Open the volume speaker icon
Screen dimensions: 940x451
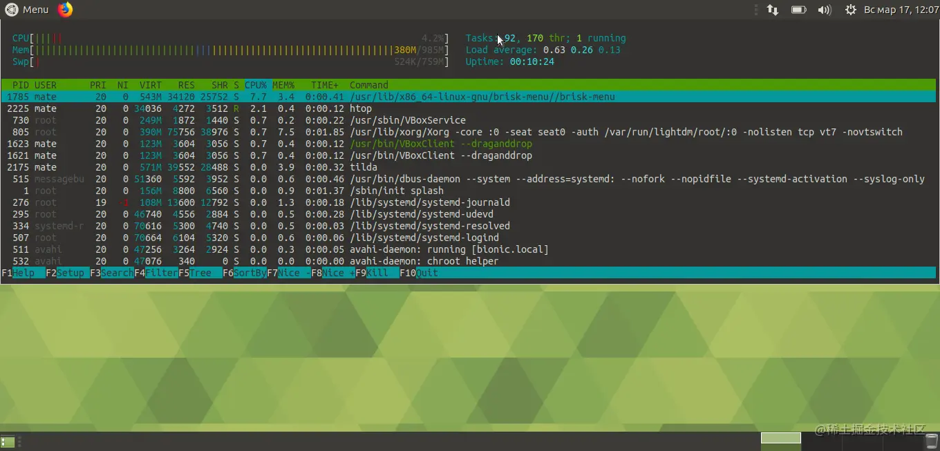click(825, 10)
